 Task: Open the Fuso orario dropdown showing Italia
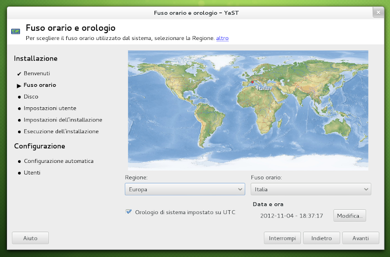311,189
